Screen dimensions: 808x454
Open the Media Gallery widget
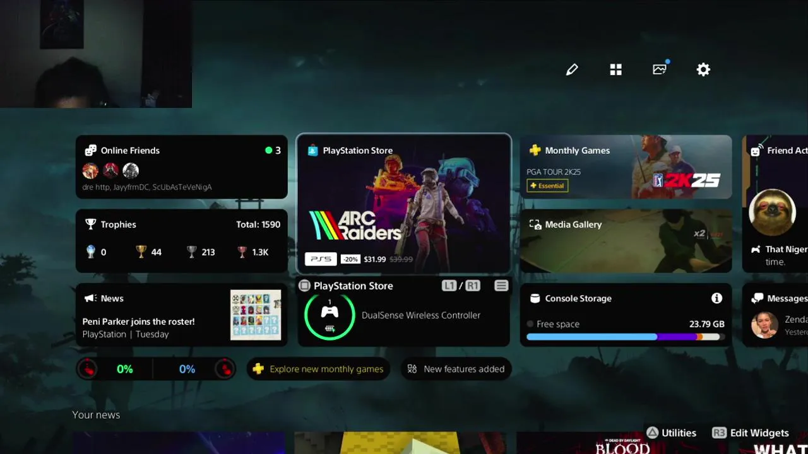pyautogui.click(x=626, y=240)
